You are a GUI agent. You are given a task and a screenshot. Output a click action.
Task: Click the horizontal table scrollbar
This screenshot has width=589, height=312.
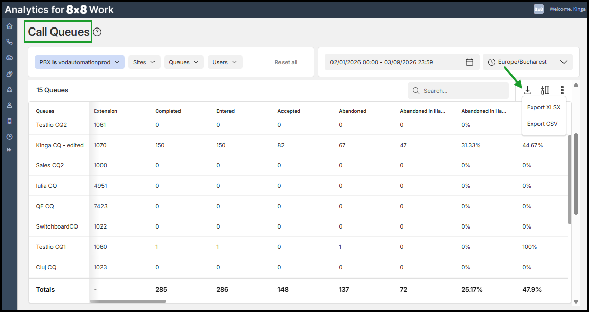tap(127, 301)
